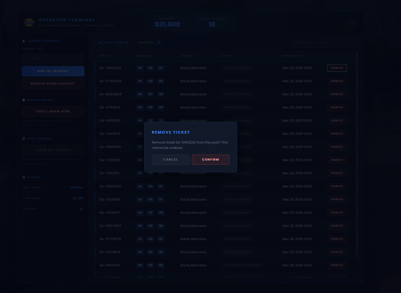The width and height of the screenshot is (401, 293).
Task: Remove ticket SA-5307887 from the table
Action: click(x=337, y=226)
